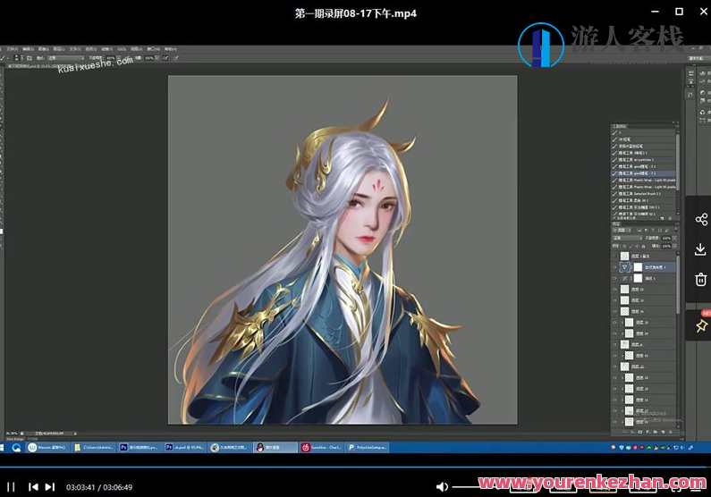Switch to the first Photoshop taskbar item

point(140,448)
